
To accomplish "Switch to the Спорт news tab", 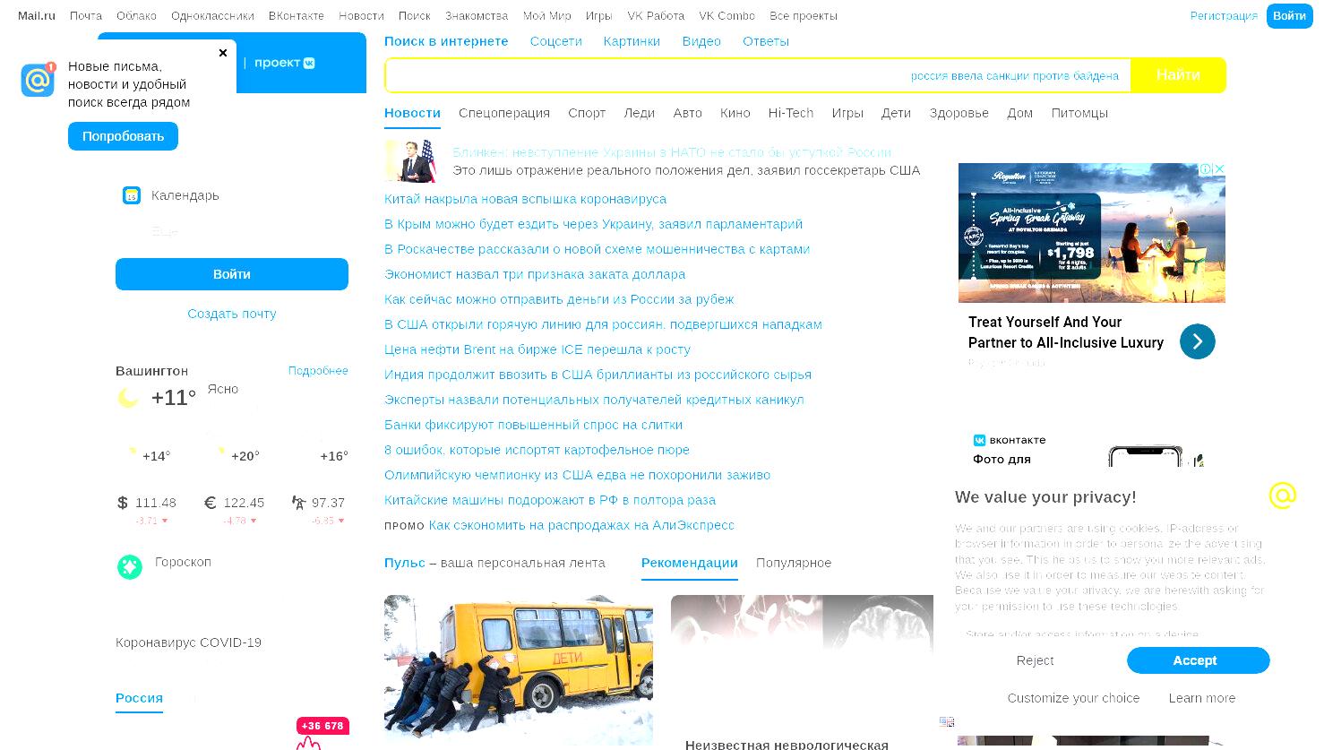I will click(587, 113).
